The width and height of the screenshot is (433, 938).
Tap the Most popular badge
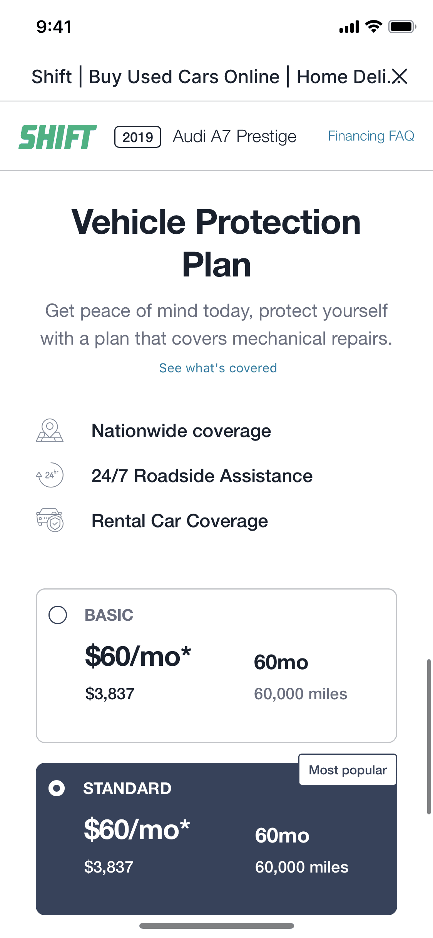[348, 770]
